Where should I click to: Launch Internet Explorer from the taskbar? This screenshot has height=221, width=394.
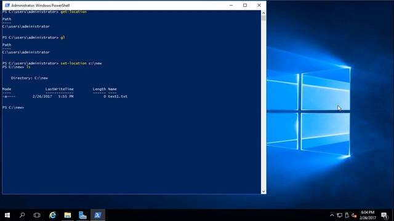click(x=52, y=215)
